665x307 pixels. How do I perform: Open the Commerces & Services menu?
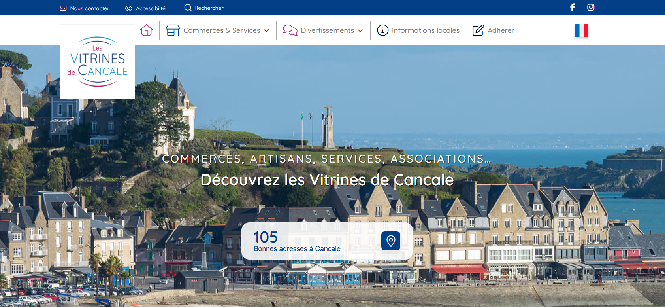(x=222, y=30)
